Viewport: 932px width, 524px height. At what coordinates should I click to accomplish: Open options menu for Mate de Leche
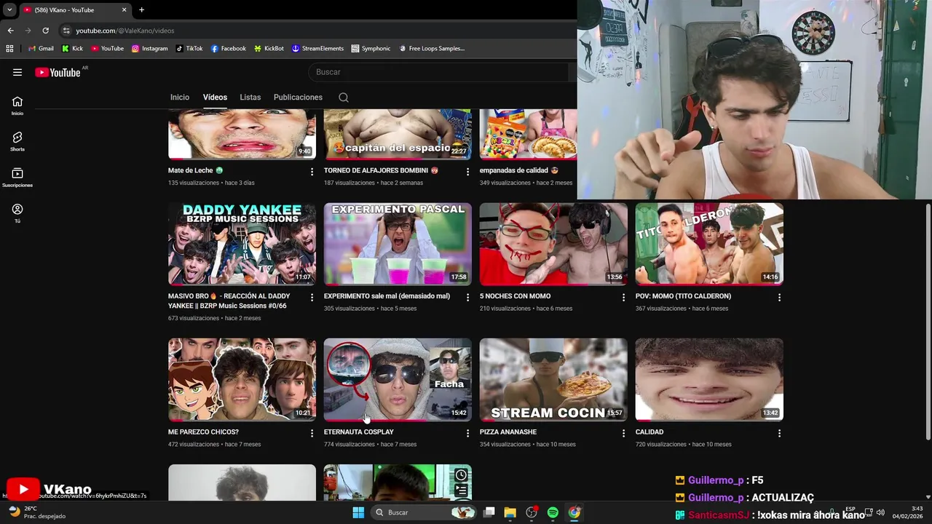click(312, 172)
